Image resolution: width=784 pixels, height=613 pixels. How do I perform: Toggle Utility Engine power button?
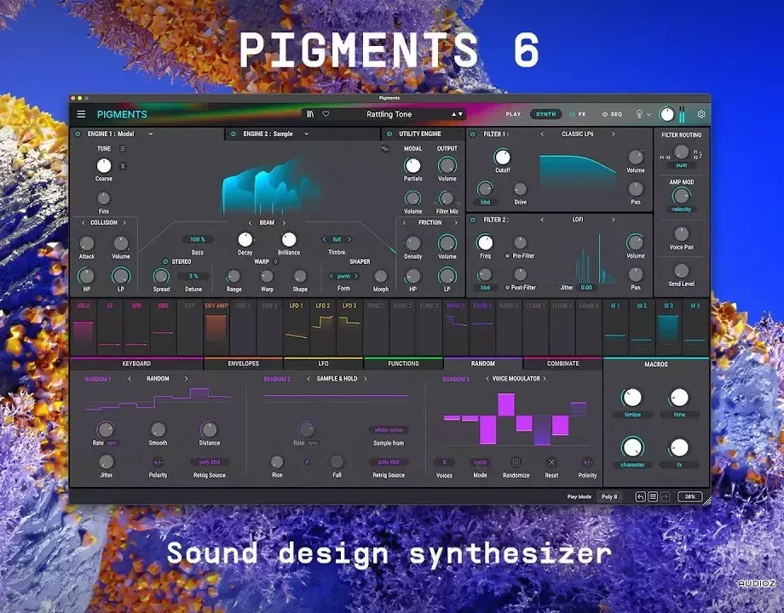[389, 134]
